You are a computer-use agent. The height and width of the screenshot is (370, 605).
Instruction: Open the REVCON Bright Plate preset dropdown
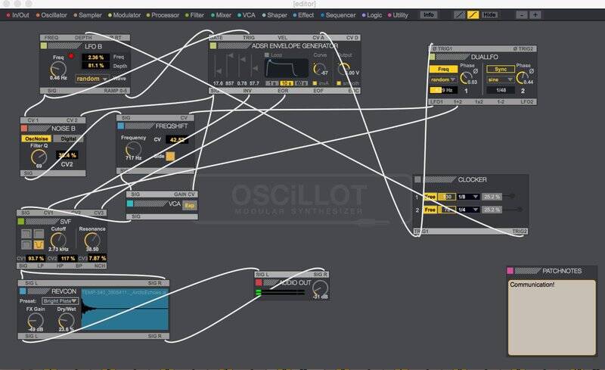pos(60,300)
